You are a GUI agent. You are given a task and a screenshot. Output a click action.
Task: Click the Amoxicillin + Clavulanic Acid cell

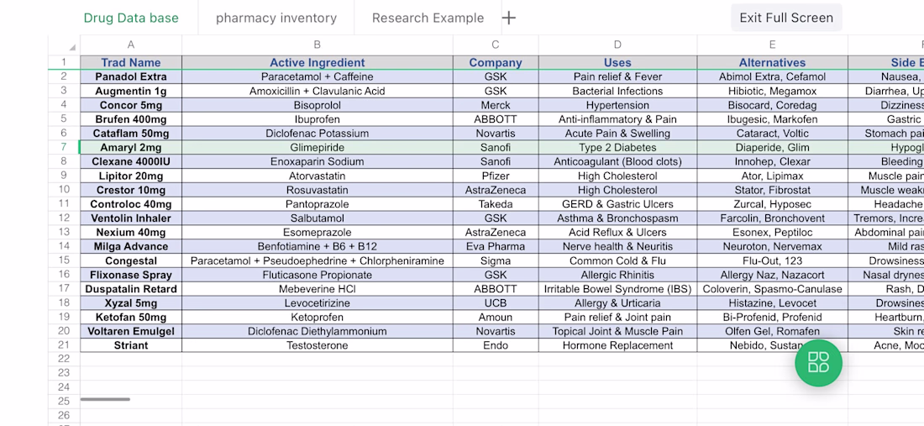click(317, 91)
